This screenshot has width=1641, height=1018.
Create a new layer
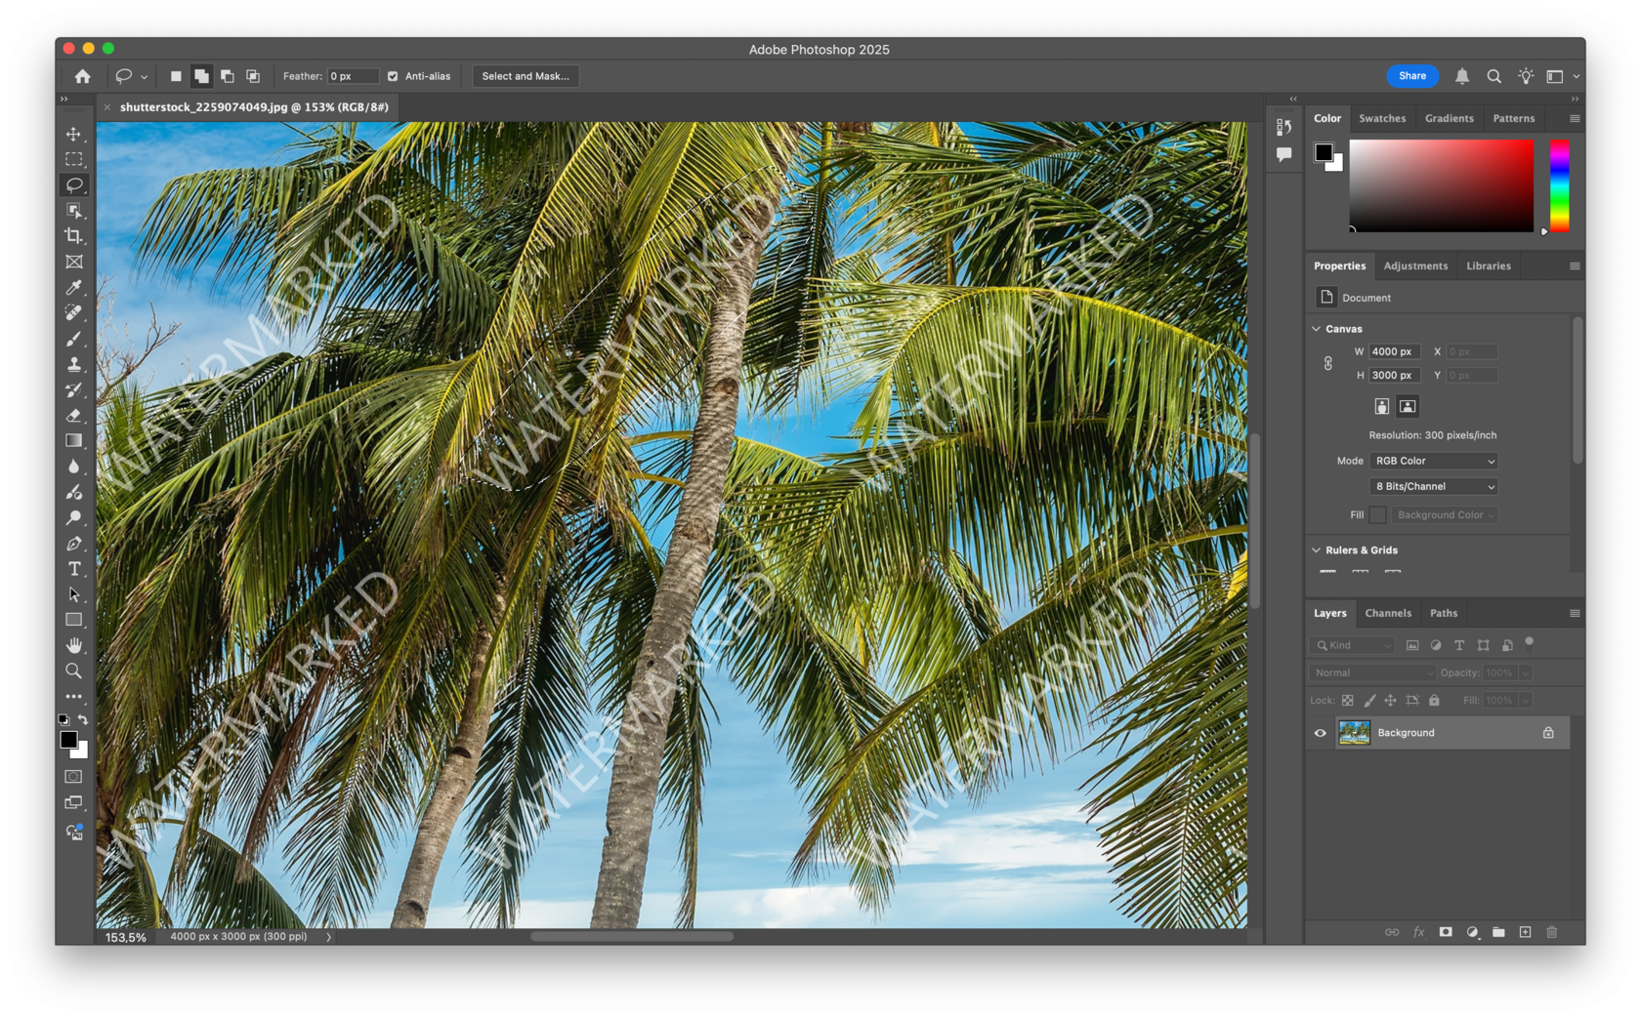(x=1526, y=932)
